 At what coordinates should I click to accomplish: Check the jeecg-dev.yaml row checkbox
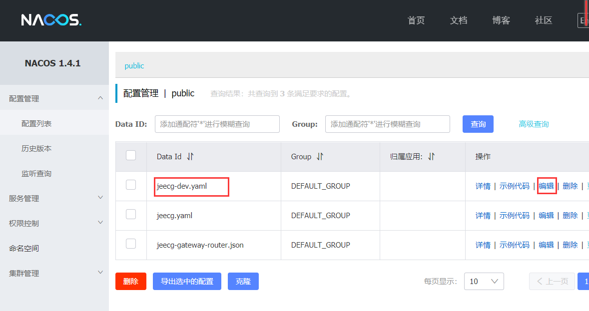130,185
